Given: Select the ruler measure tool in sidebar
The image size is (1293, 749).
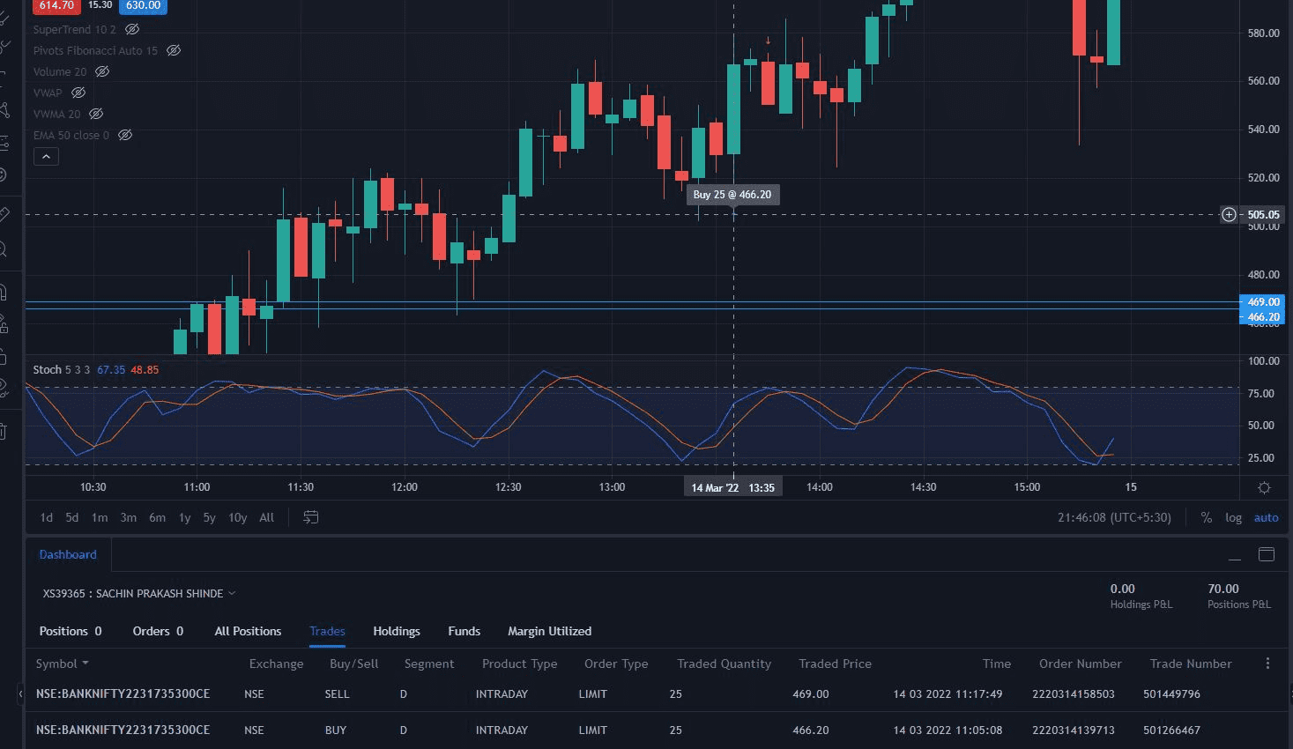Looking at the screenshot, I should [4, 214].
